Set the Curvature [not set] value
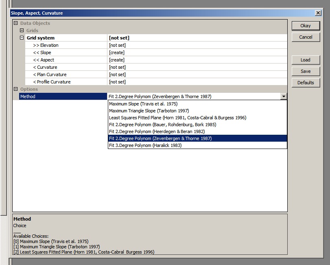This screenshot has height=265, width=330. click(x=197, y=67)
